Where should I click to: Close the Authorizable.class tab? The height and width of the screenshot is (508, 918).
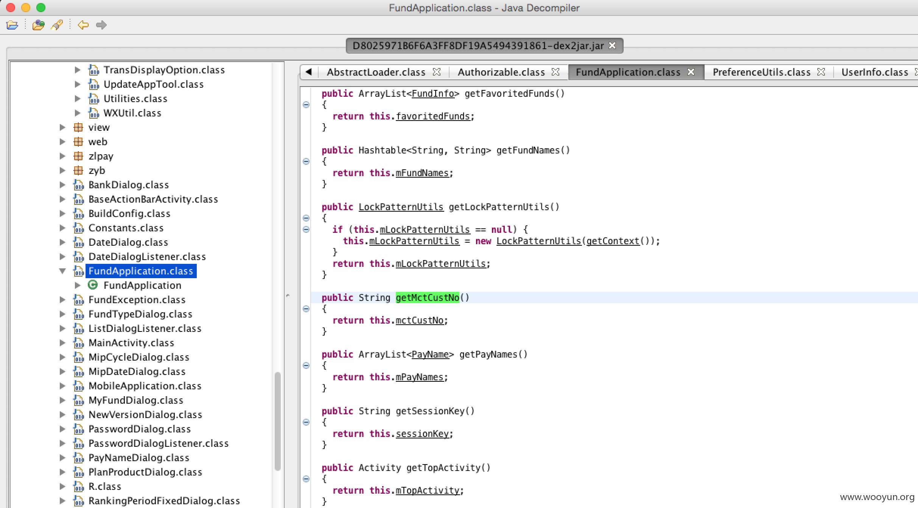(x=555, y=72)
